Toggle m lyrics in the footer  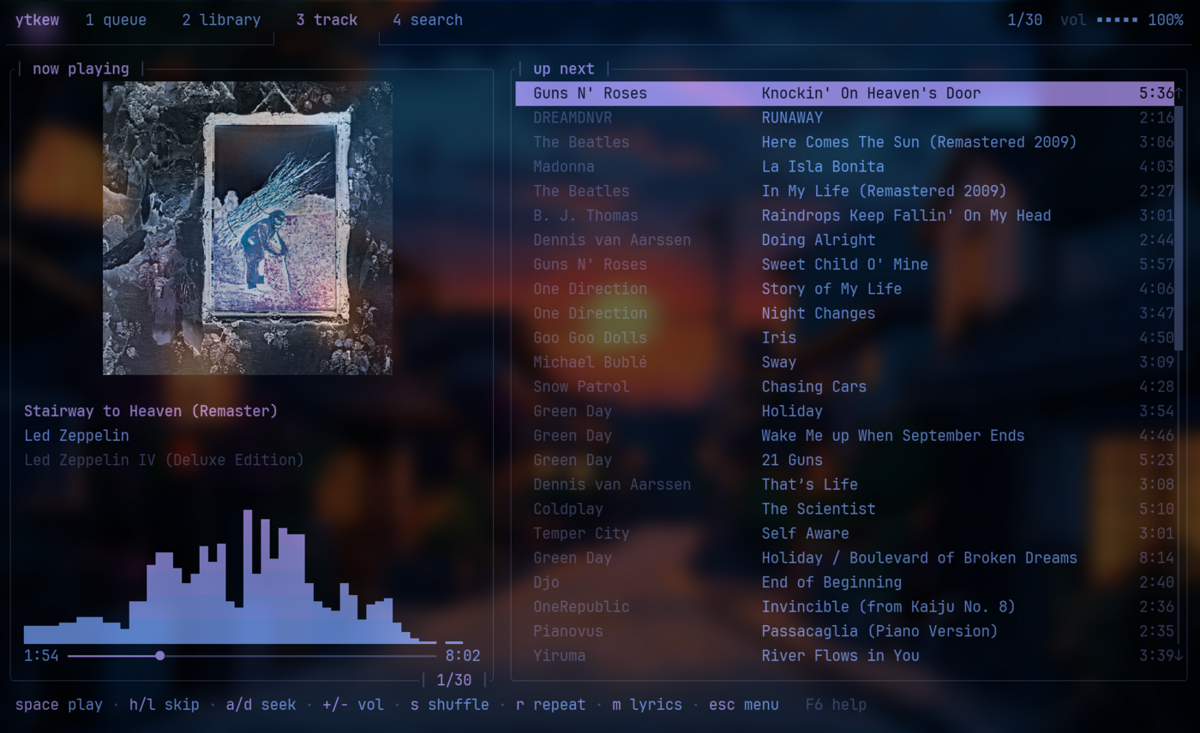[x=647, y=705]
